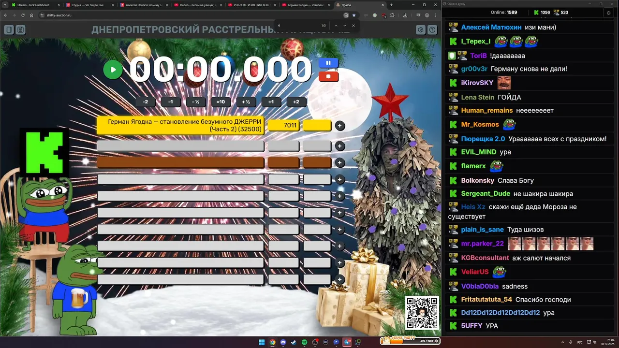Add two minutes with the +2 button
Screen dimensions: 619x348
coord(296,102)
